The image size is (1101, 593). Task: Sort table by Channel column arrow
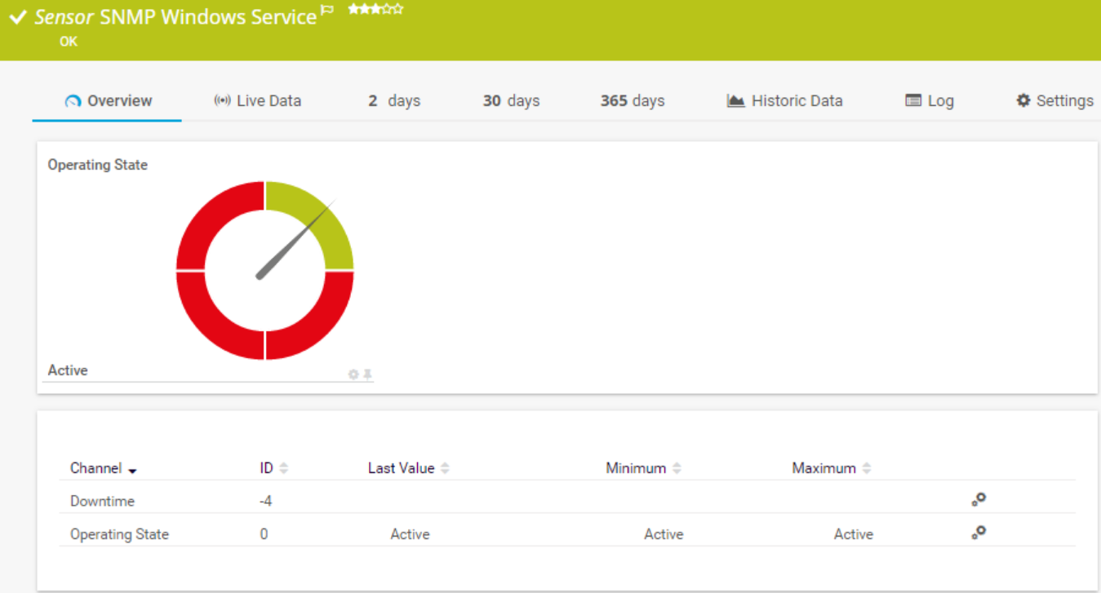point(132,470)
